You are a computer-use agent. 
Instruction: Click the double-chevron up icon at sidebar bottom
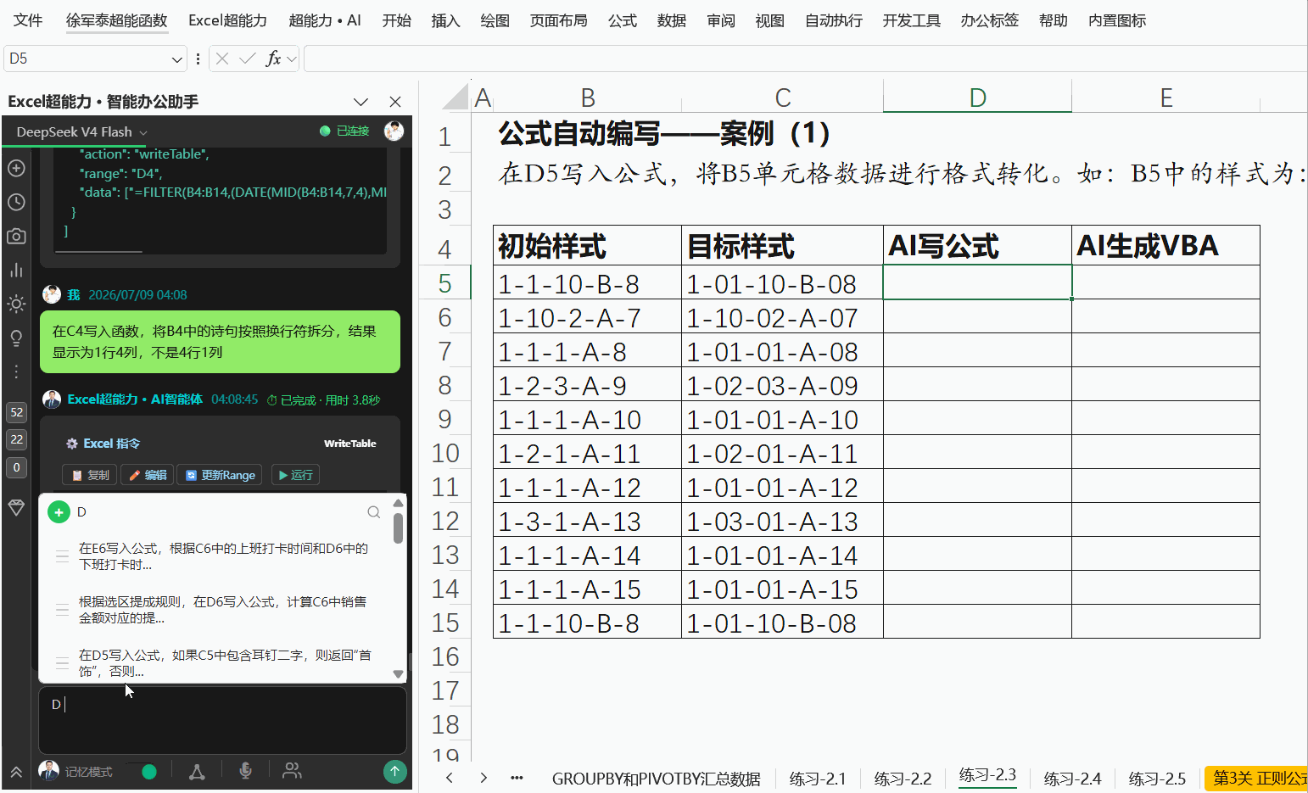[x=16, y=772]
